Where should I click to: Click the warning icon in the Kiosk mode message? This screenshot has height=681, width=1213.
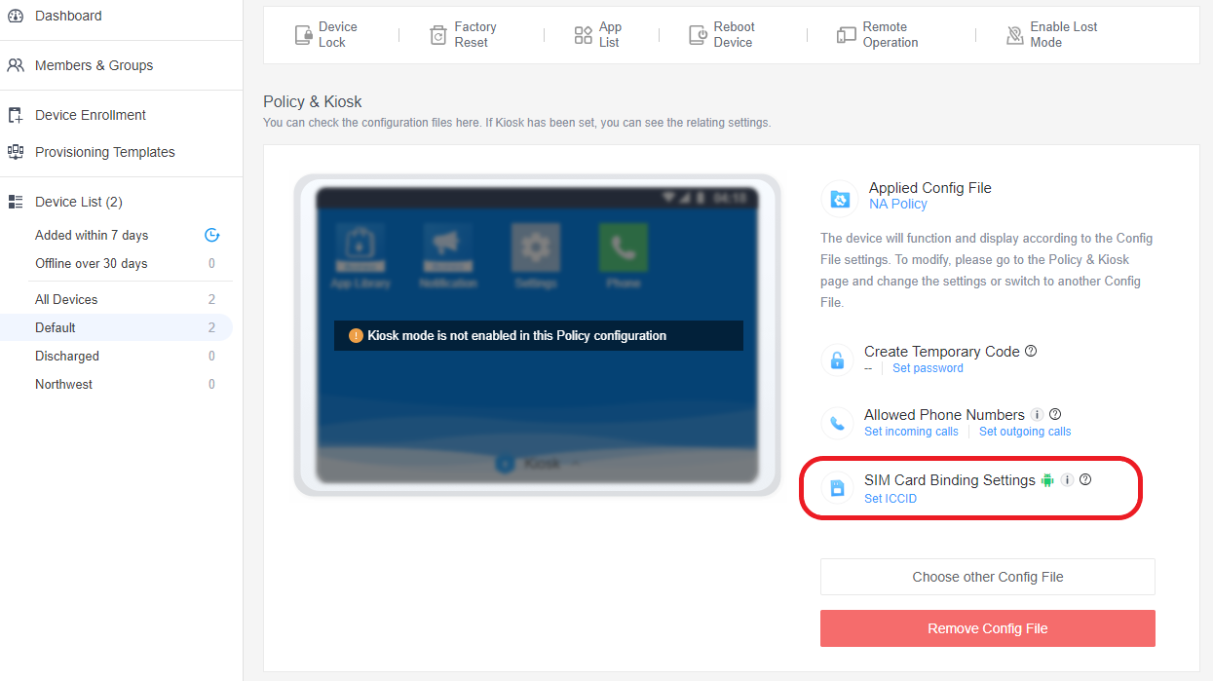tap(356, 335)
